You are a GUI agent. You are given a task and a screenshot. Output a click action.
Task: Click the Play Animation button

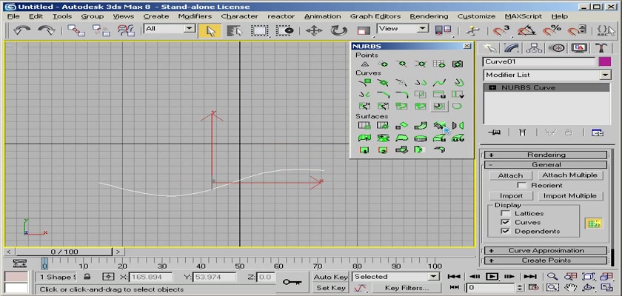pyautogui.click(x=492, y=277)
